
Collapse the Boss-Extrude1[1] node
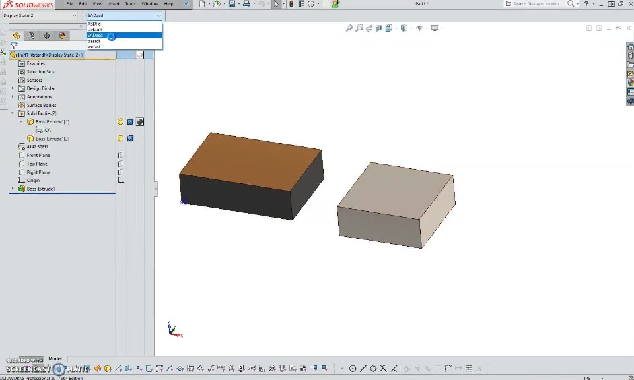(x=21, y=121)
